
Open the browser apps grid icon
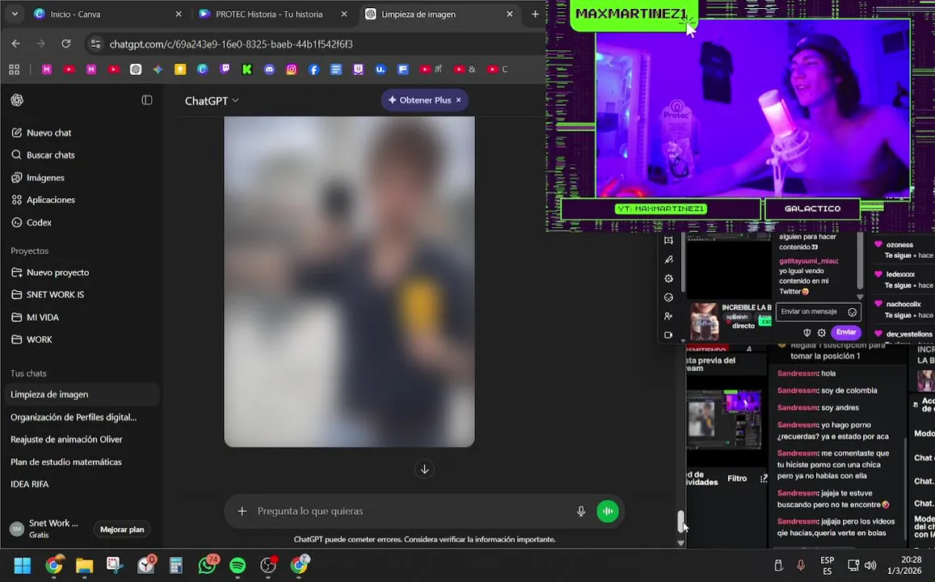click(15, 70)
